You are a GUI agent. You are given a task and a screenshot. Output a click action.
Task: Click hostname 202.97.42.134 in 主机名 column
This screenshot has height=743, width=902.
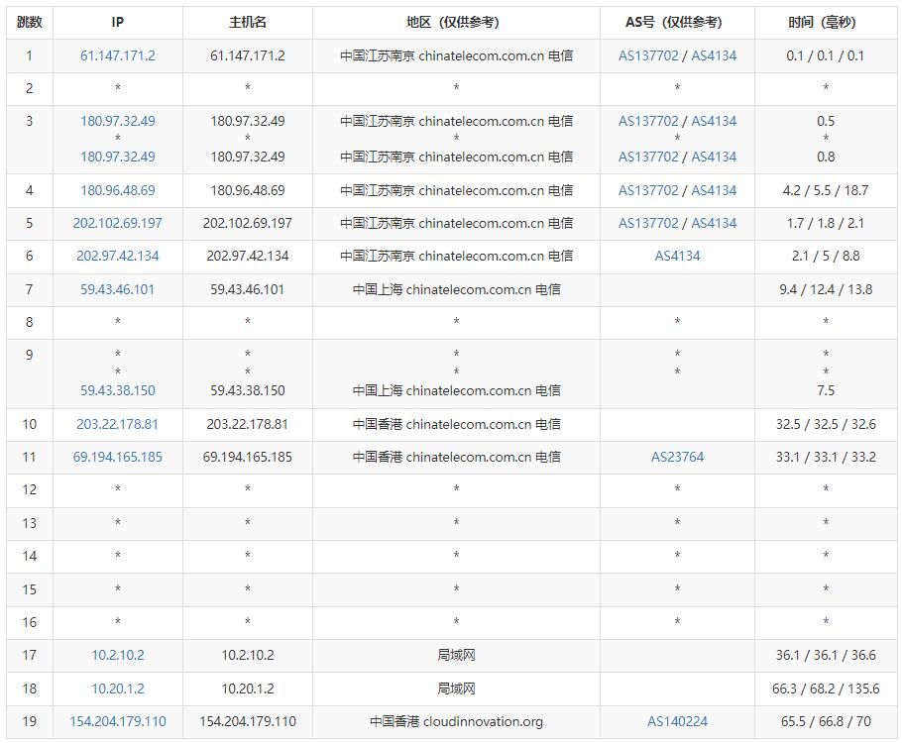[248, 256]
